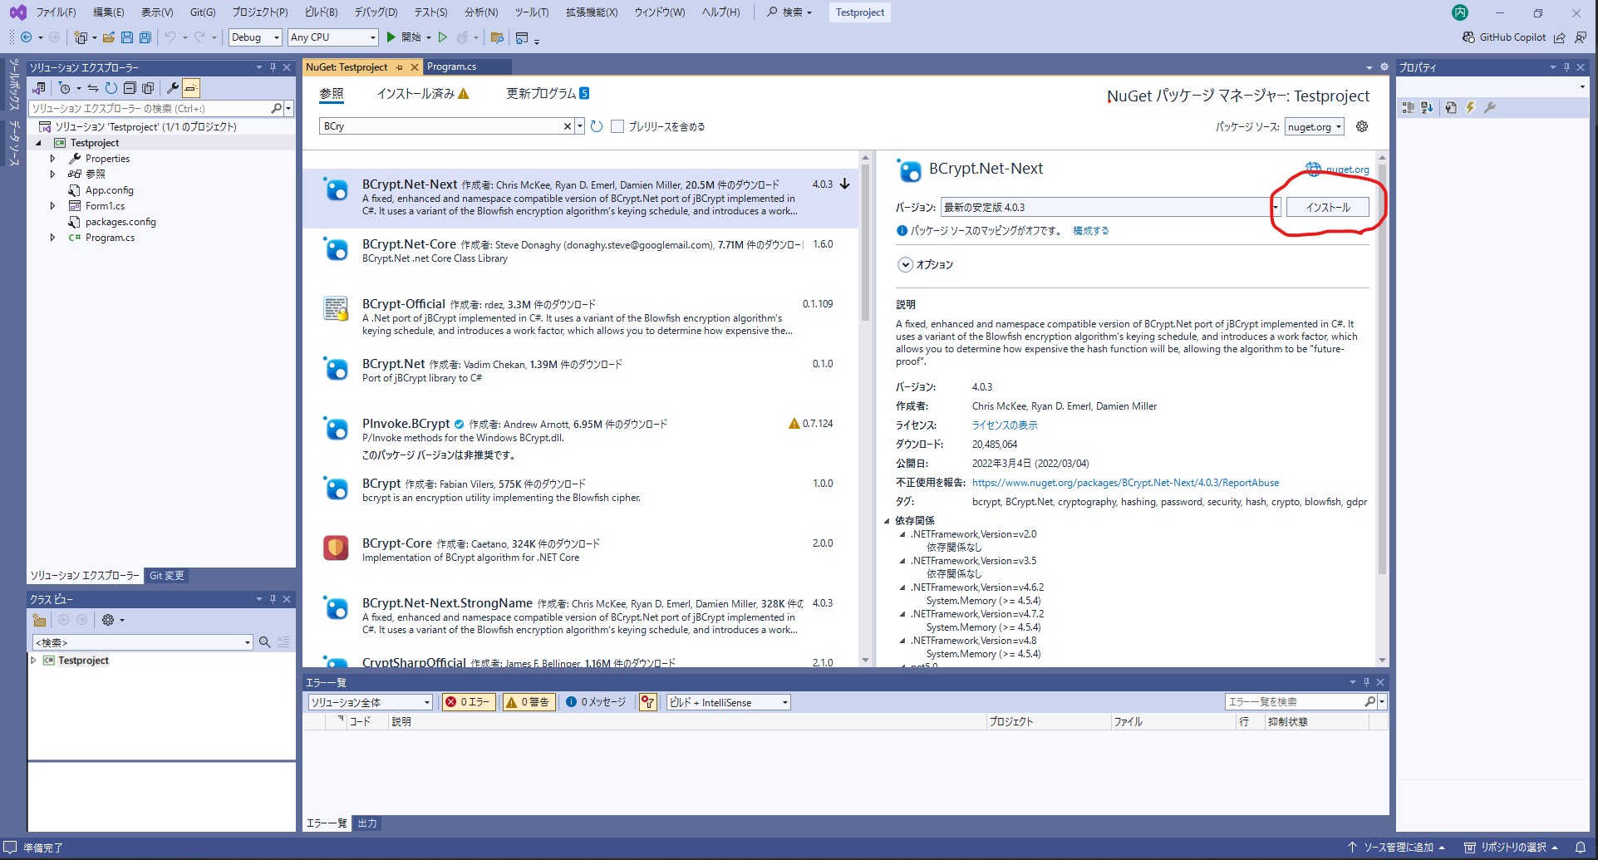This screenshot has height=860, width=1598.
Task: Enable the プレリリースを含める checkbox
Action: [x=617, y=126]
